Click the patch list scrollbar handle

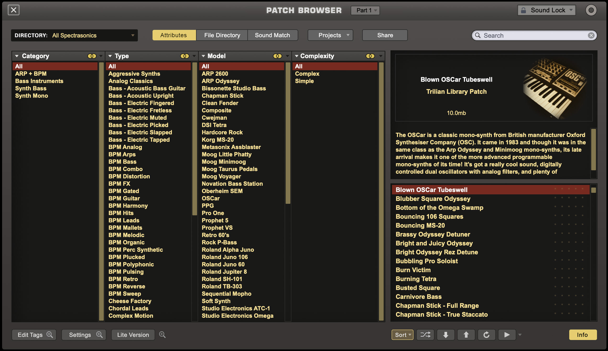pyautogui.click(x=594, y=190)
